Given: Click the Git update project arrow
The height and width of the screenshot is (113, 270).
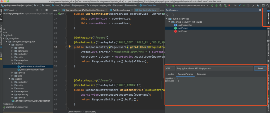Looking at the screenshot, I should tap(240, 5).
